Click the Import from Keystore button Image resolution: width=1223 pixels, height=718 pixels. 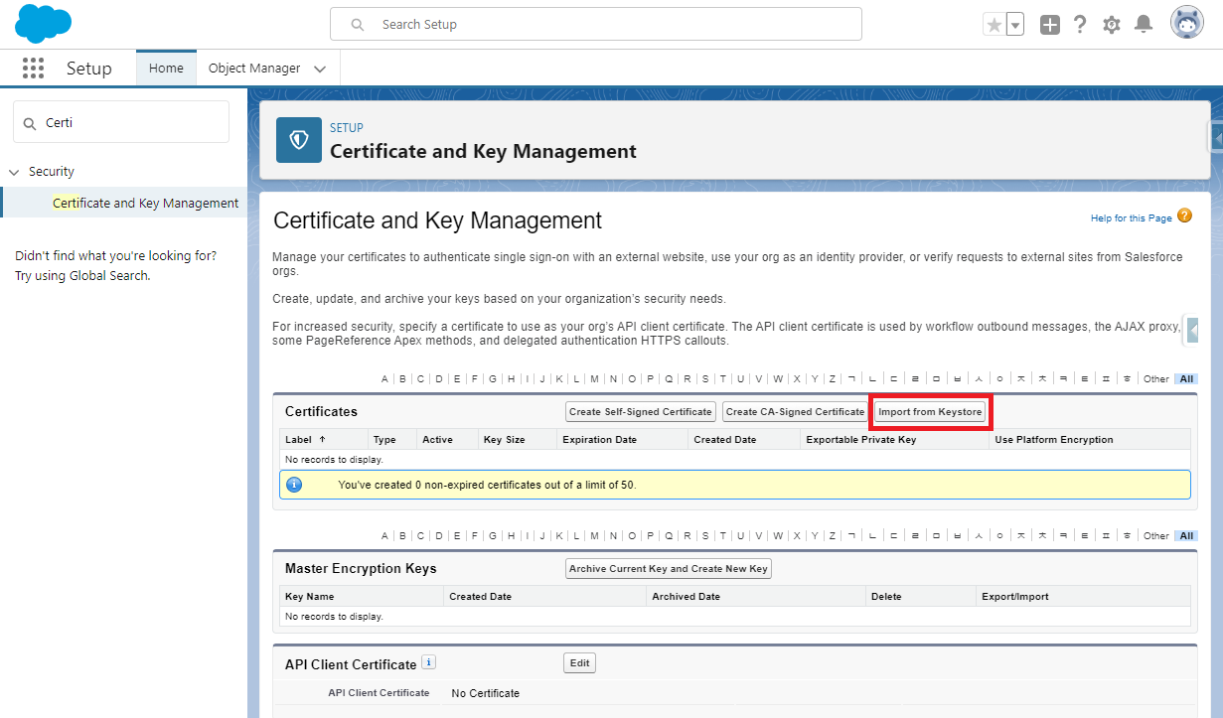click(x=930, y=411)
